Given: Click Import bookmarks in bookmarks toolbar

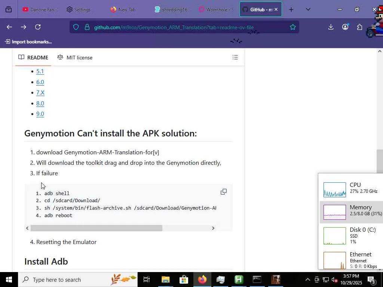Looking at the screenshot, I should [x=28, y=42].
